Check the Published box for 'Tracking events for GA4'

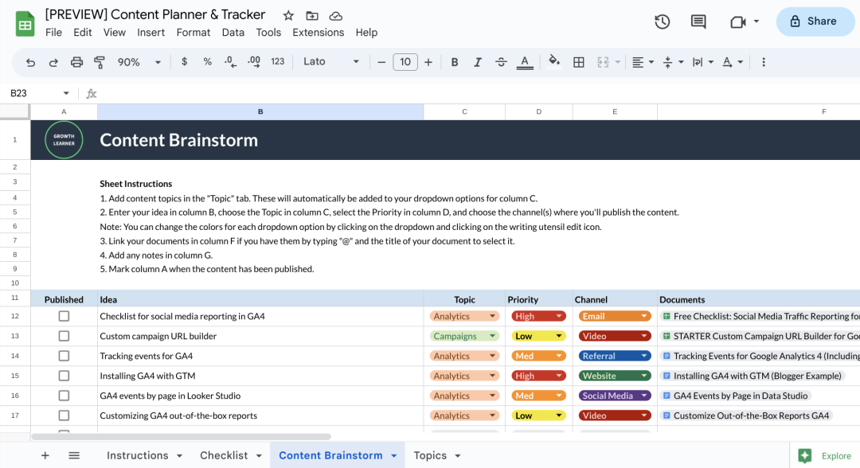click(x=63, y=355)
